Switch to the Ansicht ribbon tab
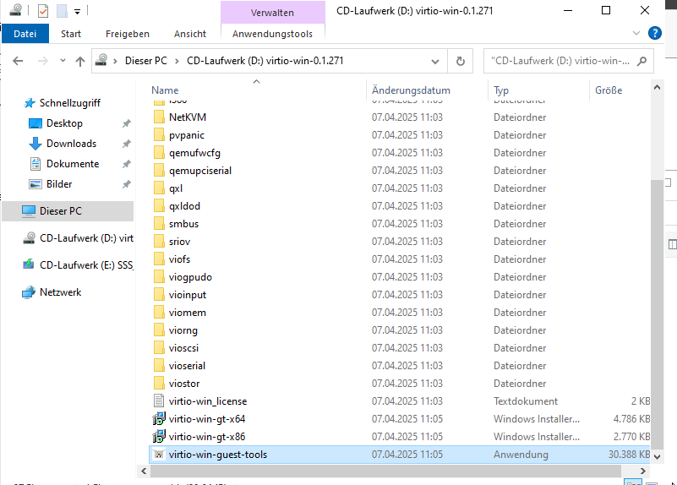The width and height of the screenshot is (677, 485). [x=190, y=34]
